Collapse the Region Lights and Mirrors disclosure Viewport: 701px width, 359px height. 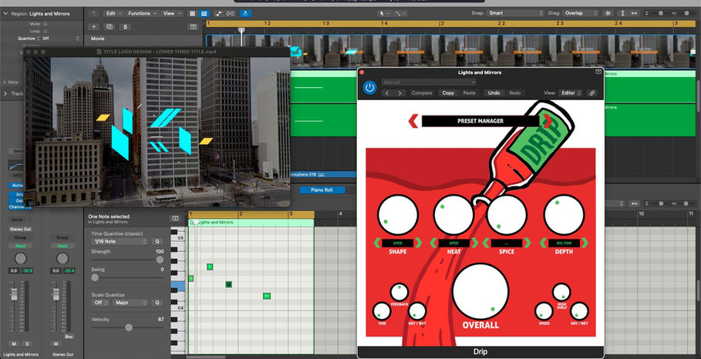5,14
